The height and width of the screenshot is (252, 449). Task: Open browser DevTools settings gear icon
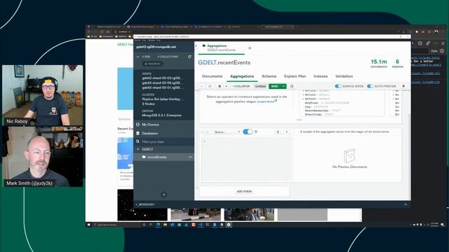click(420, 43)
